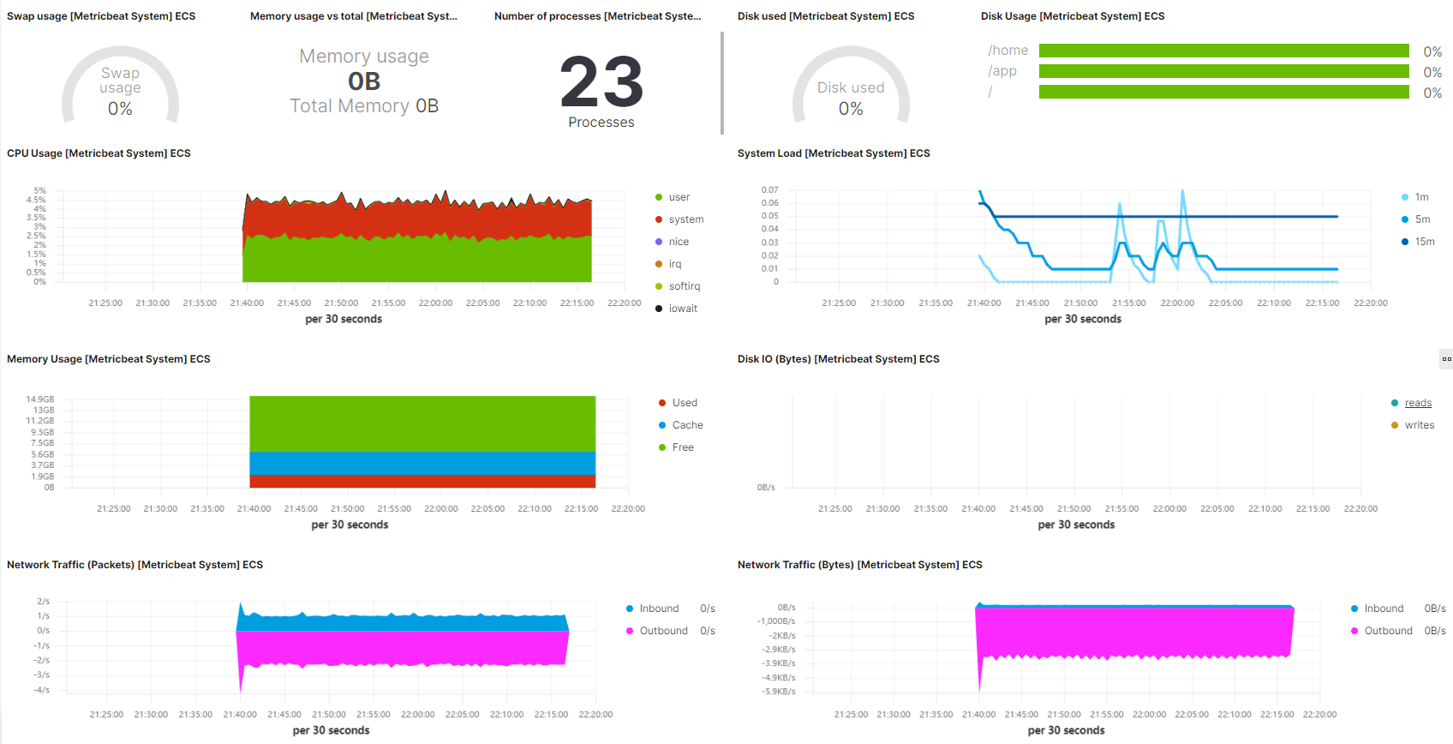Toggle the iowait series in CPU legend

tap(676, 309)
